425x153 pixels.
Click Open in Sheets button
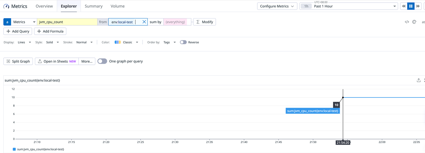(57, 61)
